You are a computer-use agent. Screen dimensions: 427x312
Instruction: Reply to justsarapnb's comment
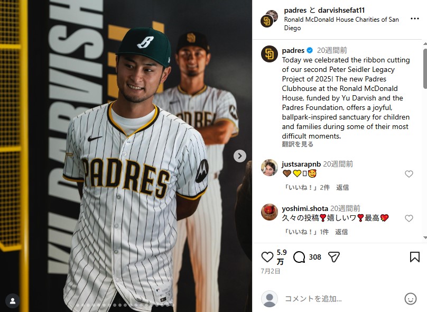tap(342, 188)
